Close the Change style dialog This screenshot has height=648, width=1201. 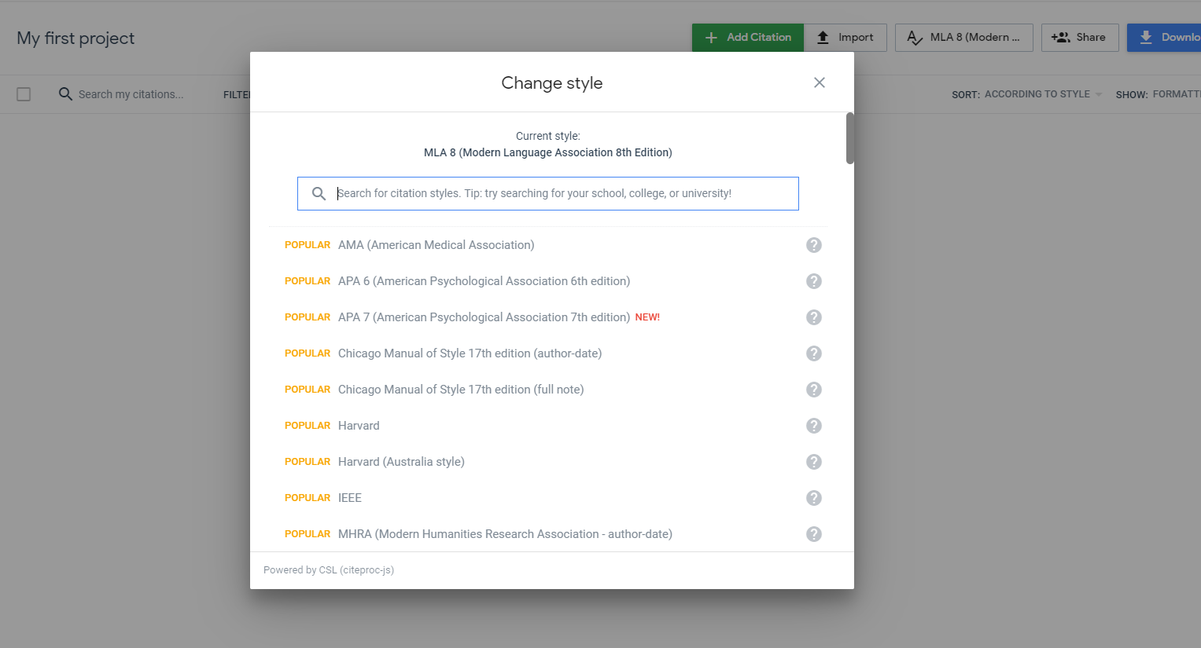(820, 82)
